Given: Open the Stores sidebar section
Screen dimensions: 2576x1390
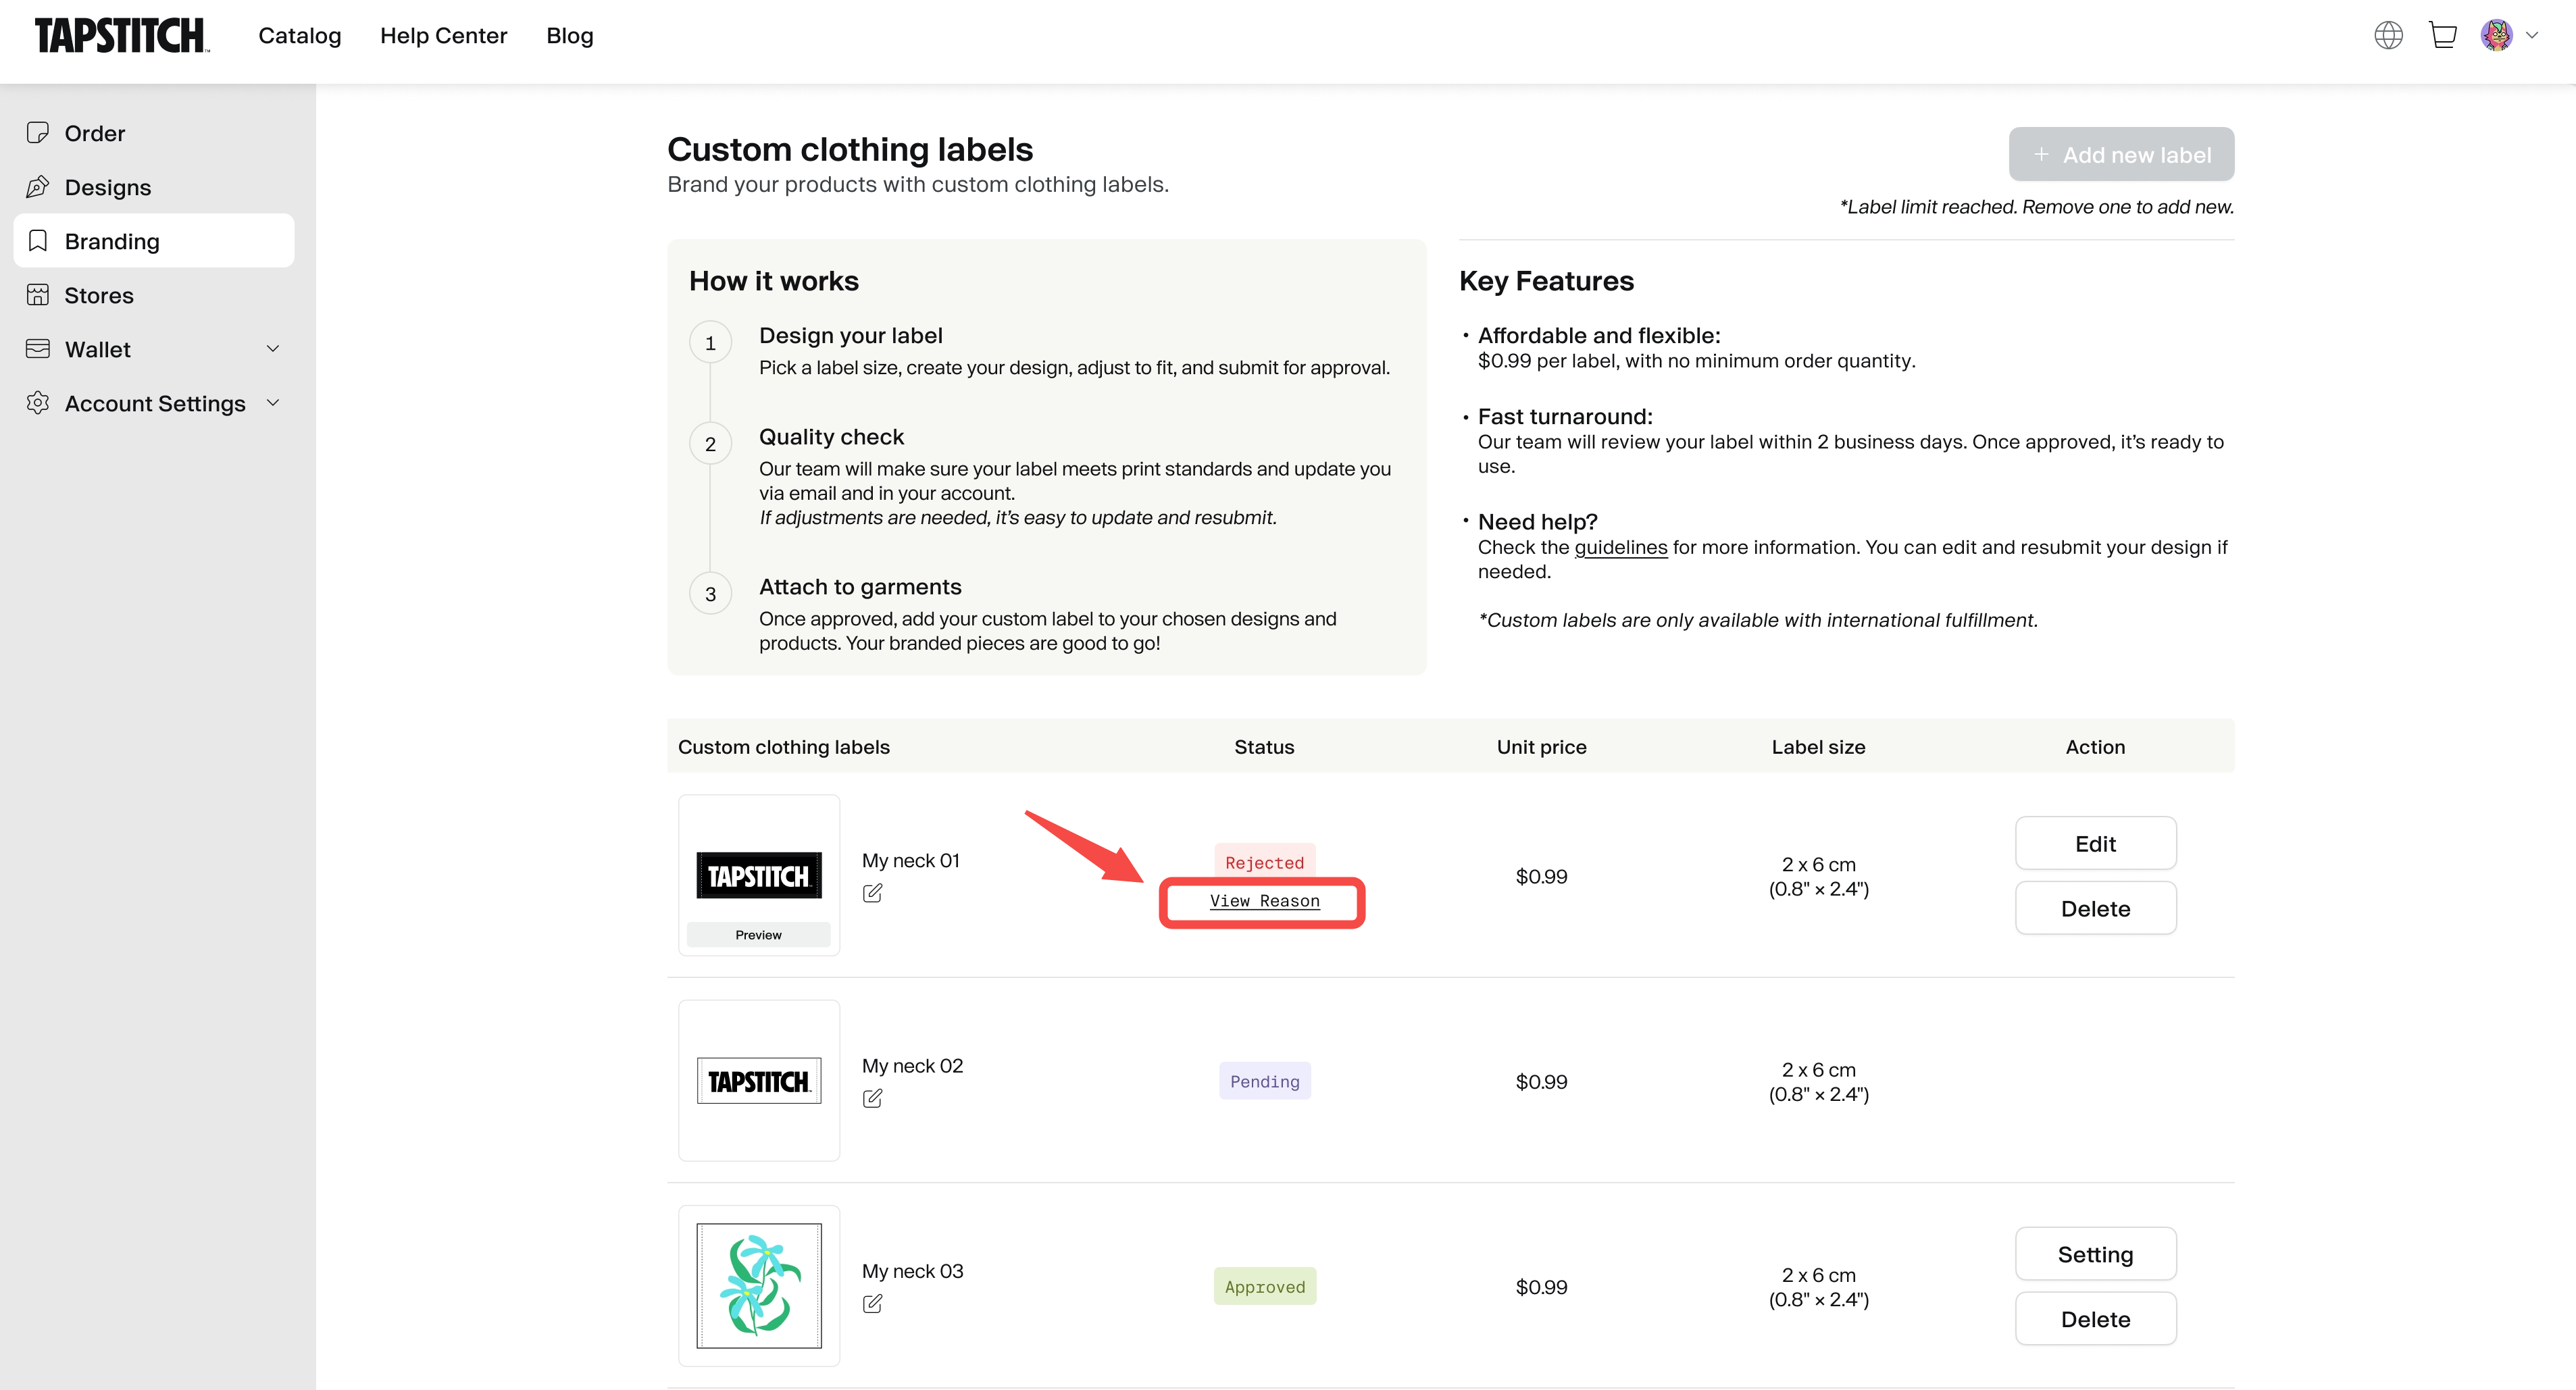Looking at the screenshot, I should tap(99, 295).
